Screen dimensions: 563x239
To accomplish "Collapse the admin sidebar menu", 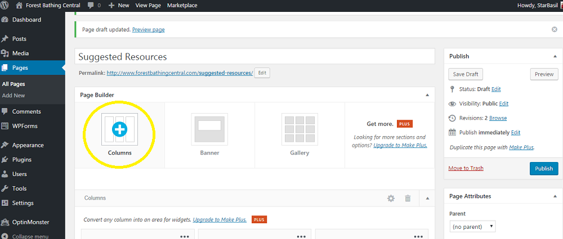I will pyautogui.click(x=30, y=236).
